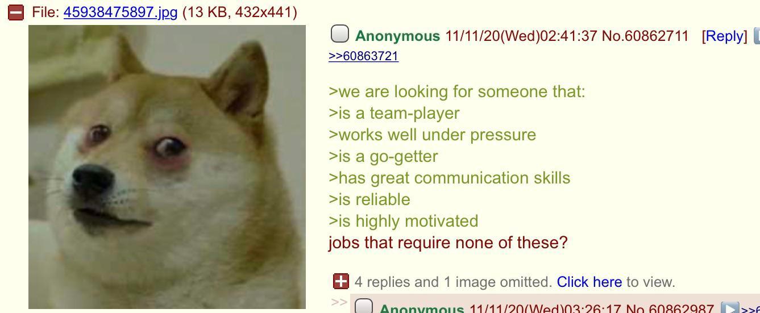The image size is (760, 313).
Task: Expand omitted replies with red plus icon
Action: (x=341, y=281)
